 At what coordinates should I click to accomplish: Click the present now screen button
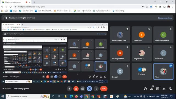point(89,89)
